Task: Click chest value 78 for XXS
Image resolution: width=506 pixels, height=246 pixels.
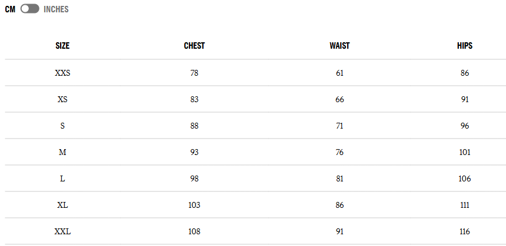Action: pos(194,73)
